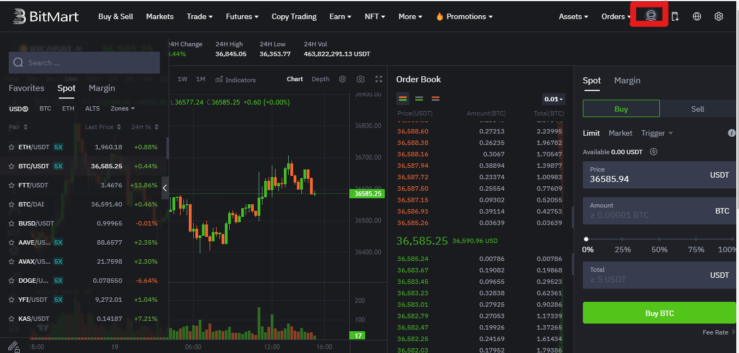Open the Assets dropdown

[x=574, y=16]
